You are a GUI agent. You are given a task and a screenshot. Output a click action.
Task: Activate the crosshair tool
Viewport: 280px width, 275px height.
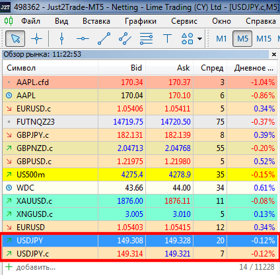click(36, 39)
